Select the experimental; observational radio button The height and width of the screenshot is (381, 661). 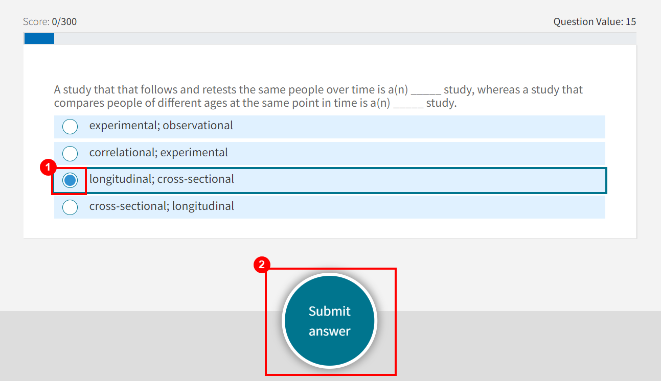[70, 126]
